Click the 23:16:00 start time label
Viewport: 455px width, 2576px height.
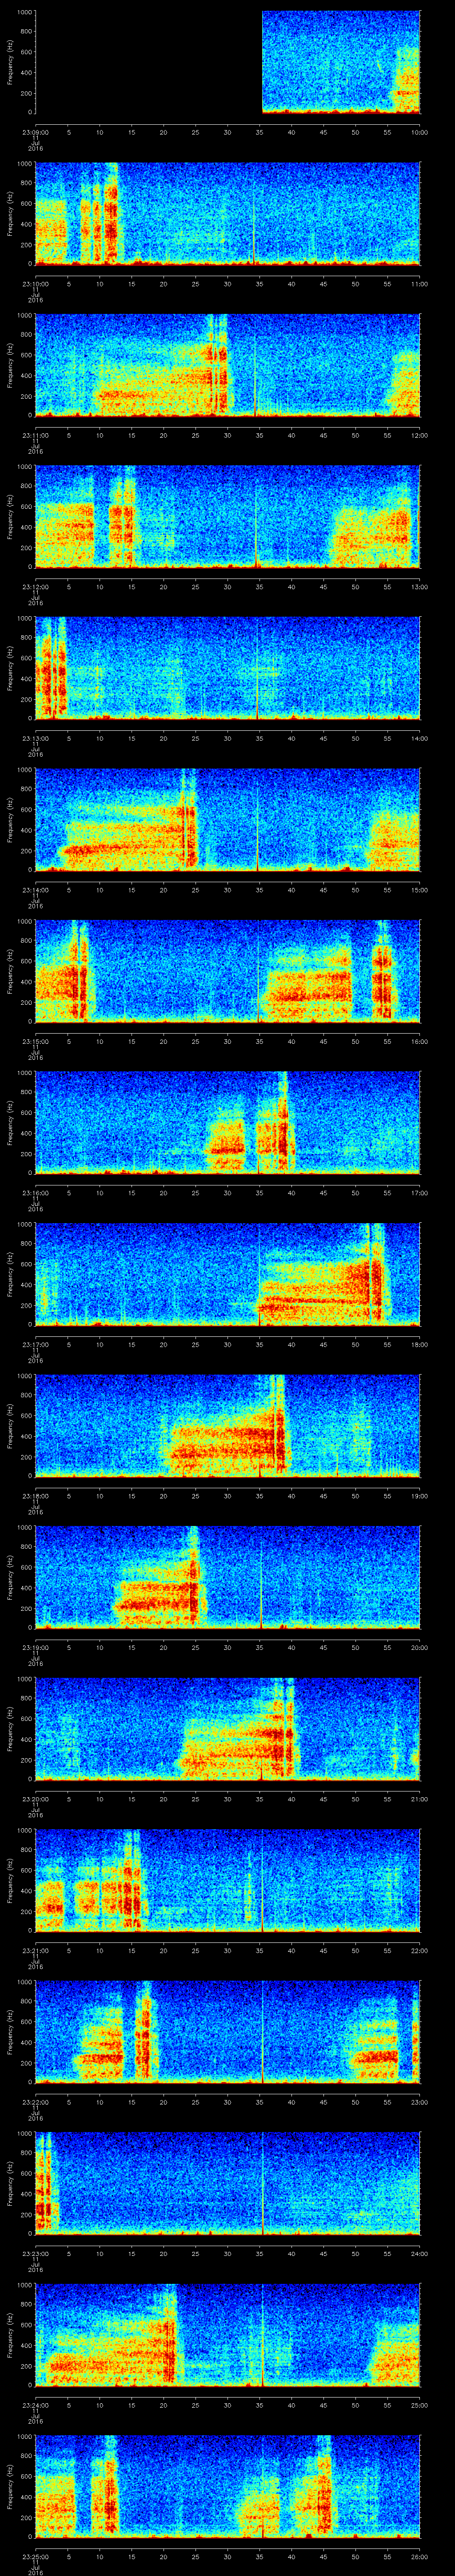pos(35,1193)
